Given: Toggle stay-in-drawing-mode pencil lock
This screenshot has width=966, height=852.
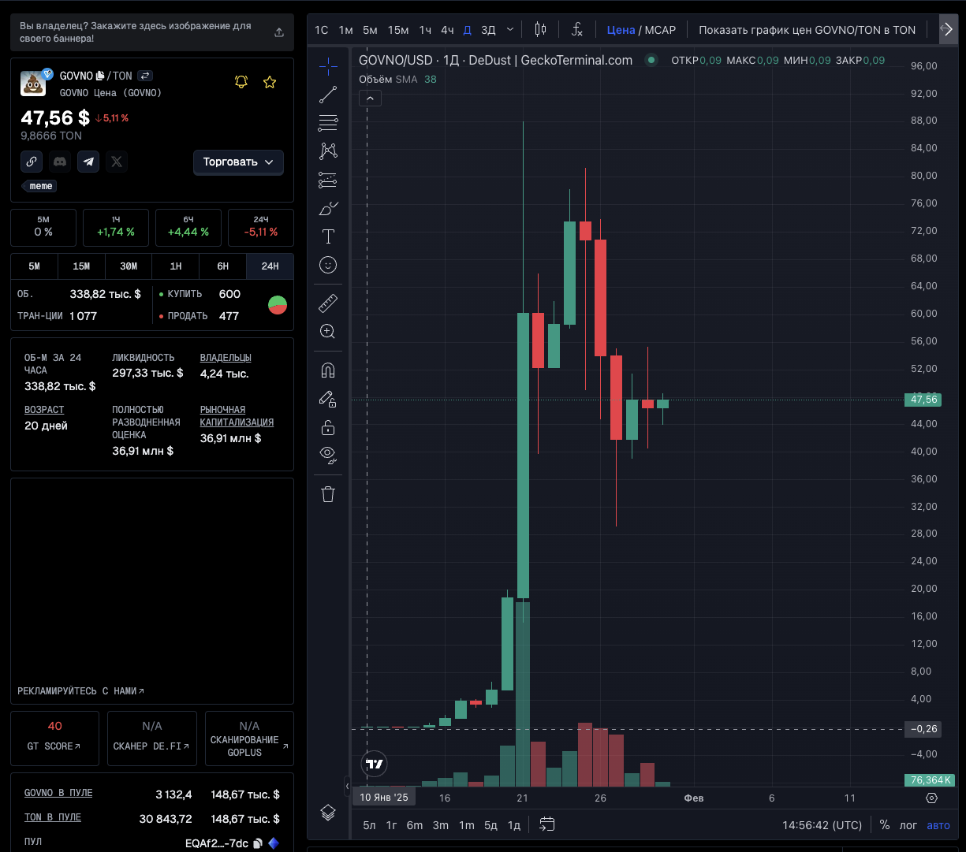Looking at the screenshot, I should tap(328, 399).
